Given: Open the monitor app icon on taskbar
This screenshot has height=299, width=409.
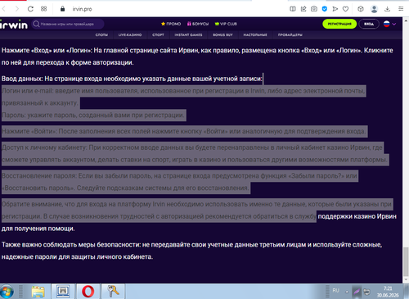Looking at the screenshot, I should [x=63, y=292].
